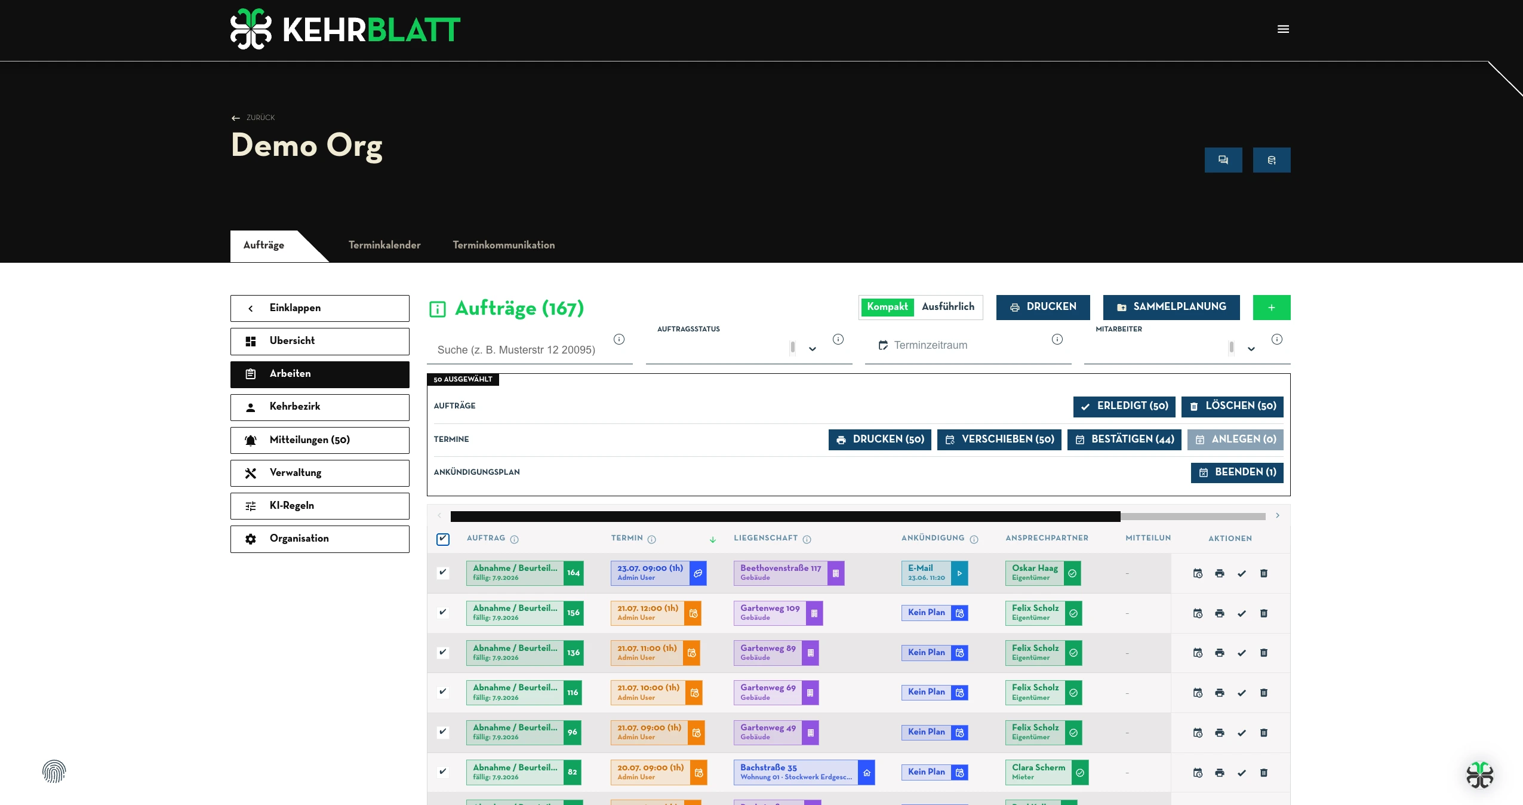1523x805 pixels.
Task: Open the Kehrblatt assistant bubble at bottom right
Action: click(1479, 775)
